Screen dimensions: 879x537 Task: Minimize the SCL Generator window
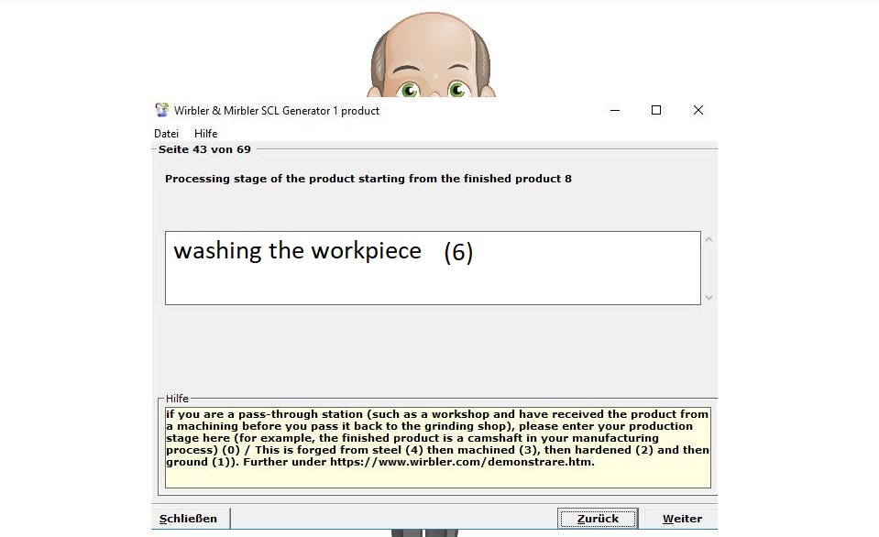(x=613, y=110)
